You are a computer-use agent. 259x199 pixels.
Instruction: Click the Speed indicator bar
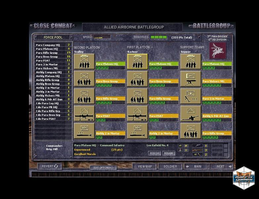tap(102, 37)
